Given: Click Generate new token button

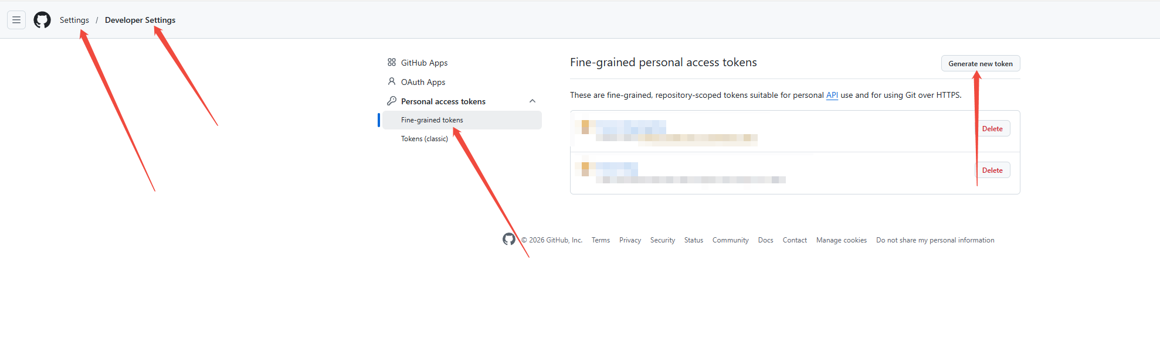Looking at the screenshot, I should pos(980,63).
